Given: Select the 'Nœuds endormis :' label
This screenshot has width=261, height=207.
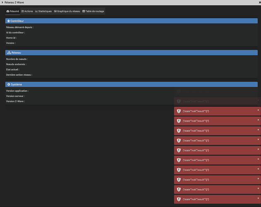Looking at the screenshot, I should [x=16, y=64].
